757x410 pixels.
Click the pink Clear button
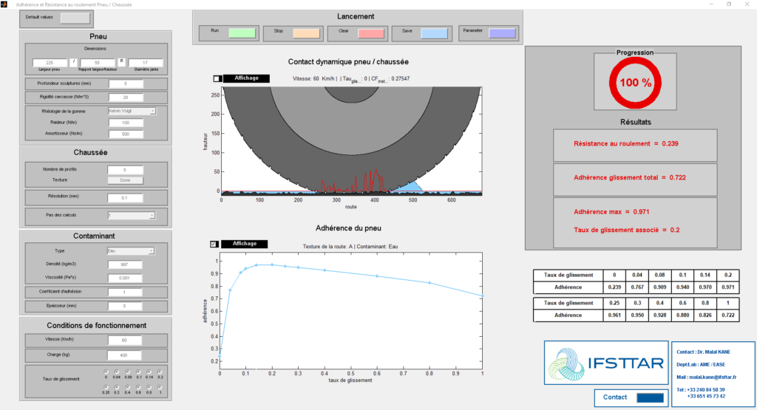pos(370,33)
